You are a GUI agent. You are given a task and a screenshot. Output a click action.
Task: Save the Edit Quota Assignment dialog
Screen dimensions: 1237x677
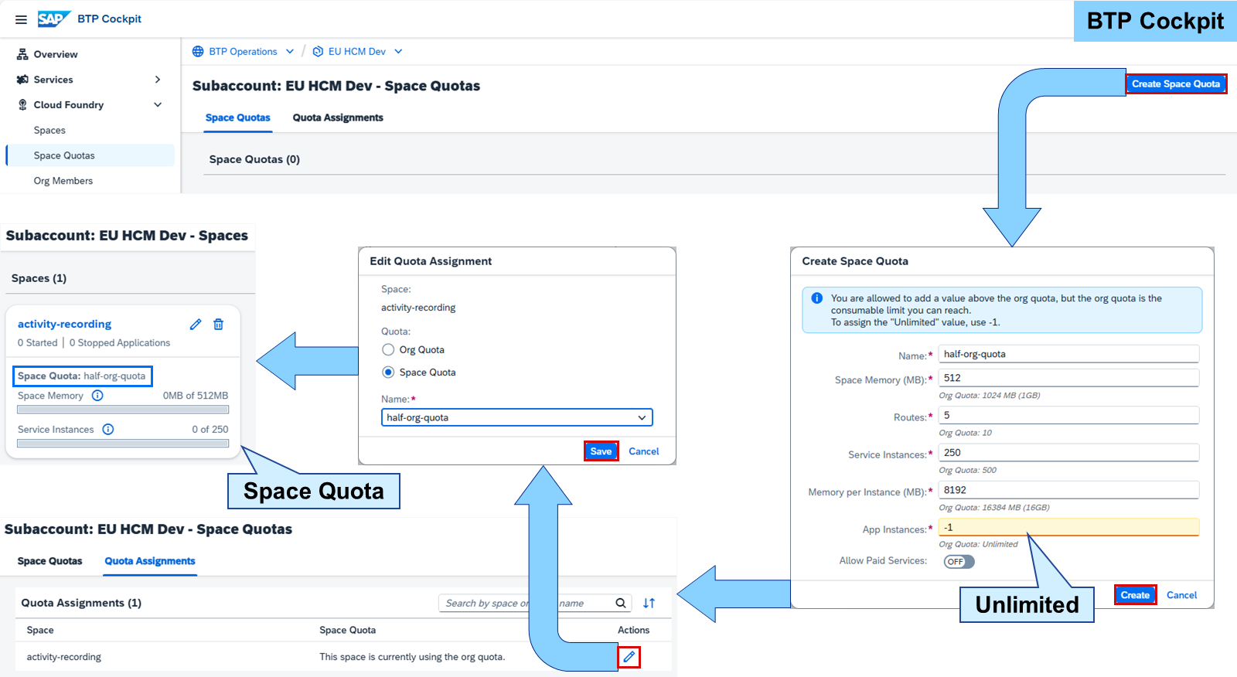coord(601,451)
